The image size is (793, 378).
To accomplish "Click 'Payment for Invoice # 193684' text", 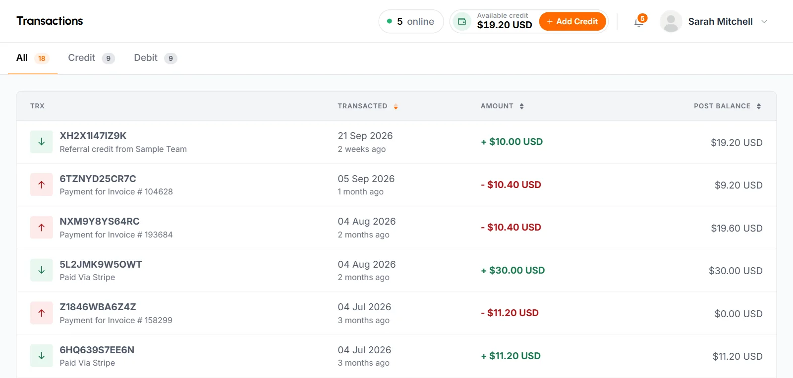I will 116,235.
